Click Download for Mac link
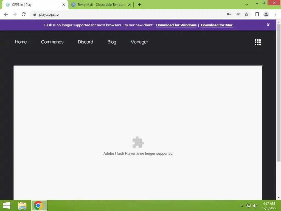Image resolution: width=281 pixels, height=211 pixels. (x=217, y=25)
